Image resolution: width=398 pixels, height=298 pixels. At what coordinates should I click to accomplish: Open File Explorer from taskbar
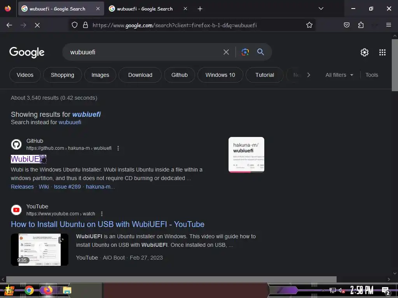click(x=67, y=290)
